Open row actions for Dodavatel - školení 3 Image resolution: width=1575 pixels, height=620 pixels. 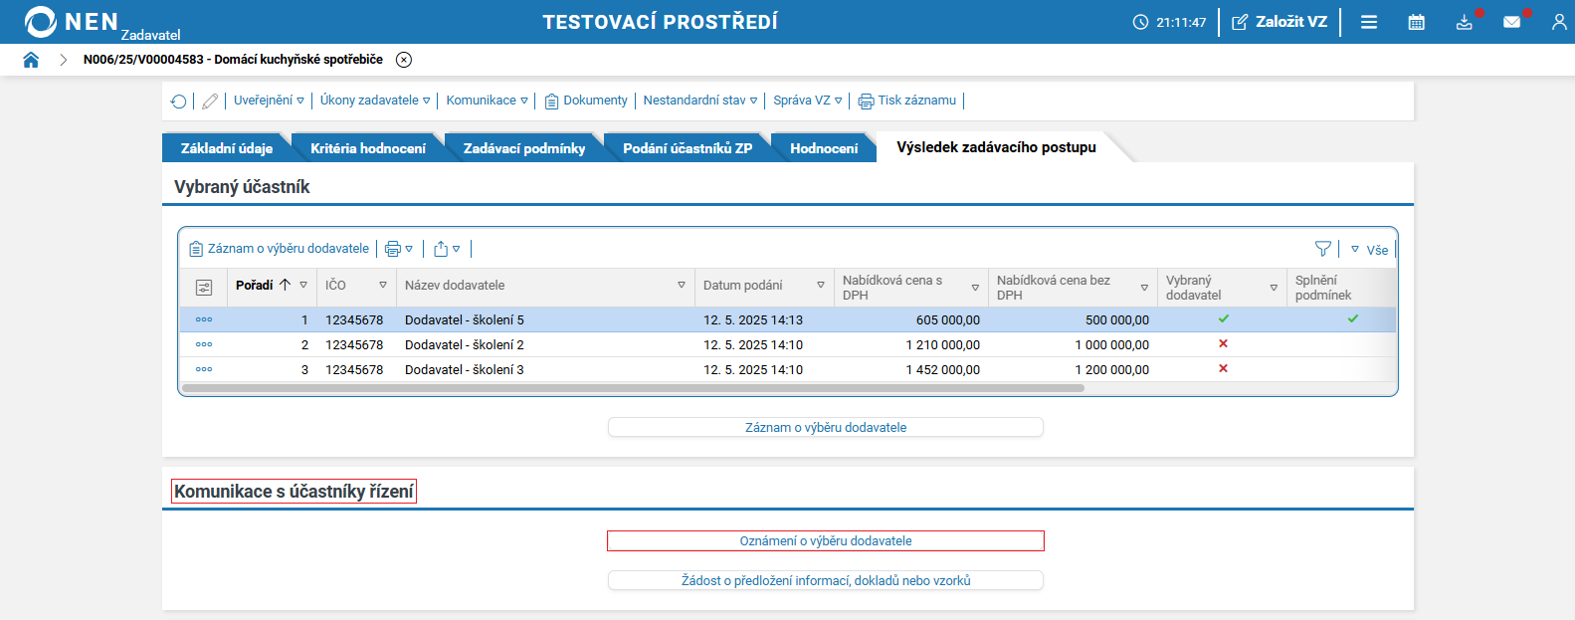pyautogui.click(x=204, y=370)
